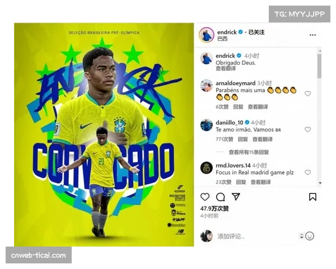Screen dimensions: 336x269
Task: Click endrick's profile avatar in header
Action: click(206, 35)
